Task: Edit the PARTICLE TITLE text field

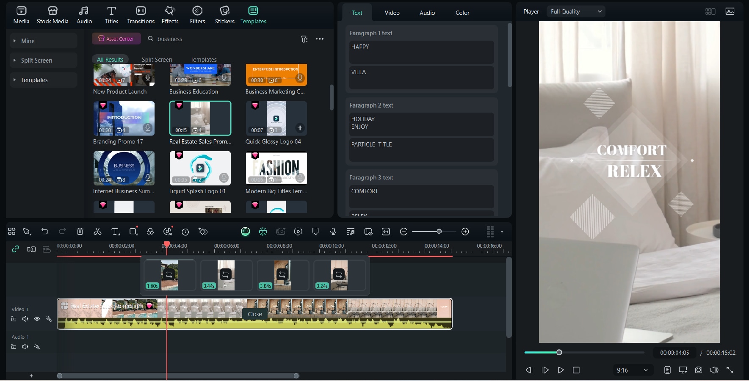Action: click(x=421, y=149)
